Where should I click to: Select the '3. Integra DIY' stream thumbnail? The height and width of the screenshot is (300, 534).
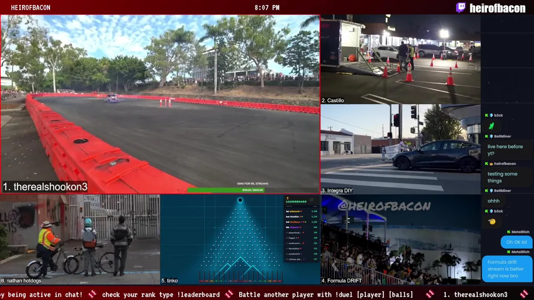click(x=400, y=149)
